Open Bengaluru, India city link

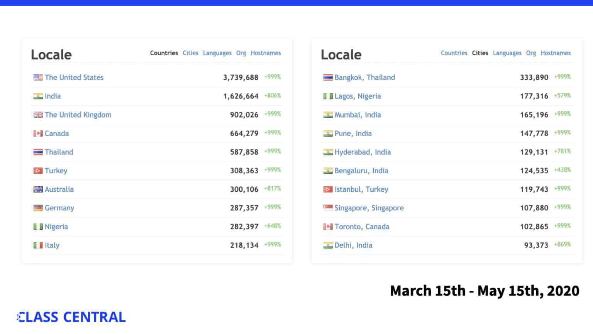click(x=362, y=171)
